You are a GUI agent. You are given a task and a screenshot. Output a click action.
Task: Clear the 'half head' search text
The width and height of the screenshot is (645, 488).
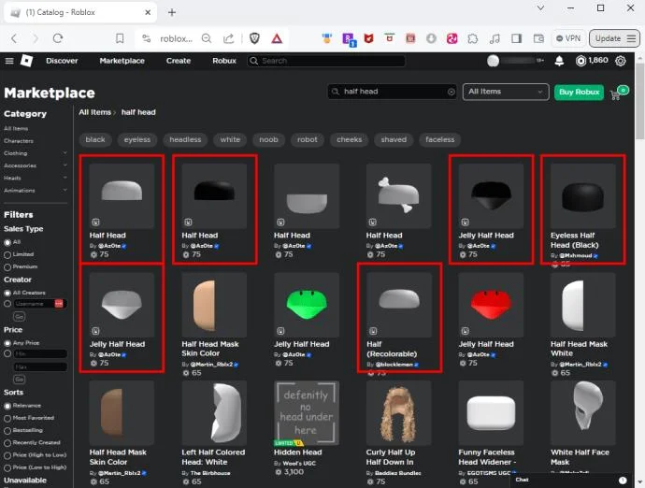pyautogui.click(x=451, y=92)
